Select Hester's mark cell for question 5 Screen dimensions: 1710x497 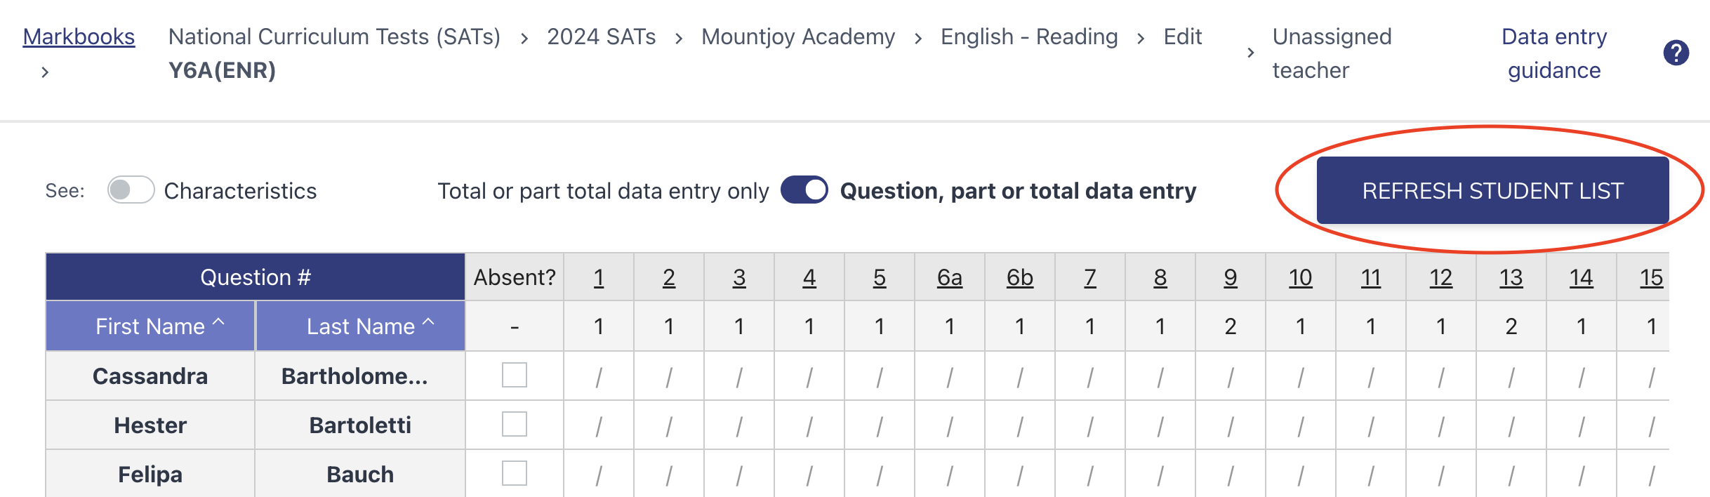(x=880, y=425)
